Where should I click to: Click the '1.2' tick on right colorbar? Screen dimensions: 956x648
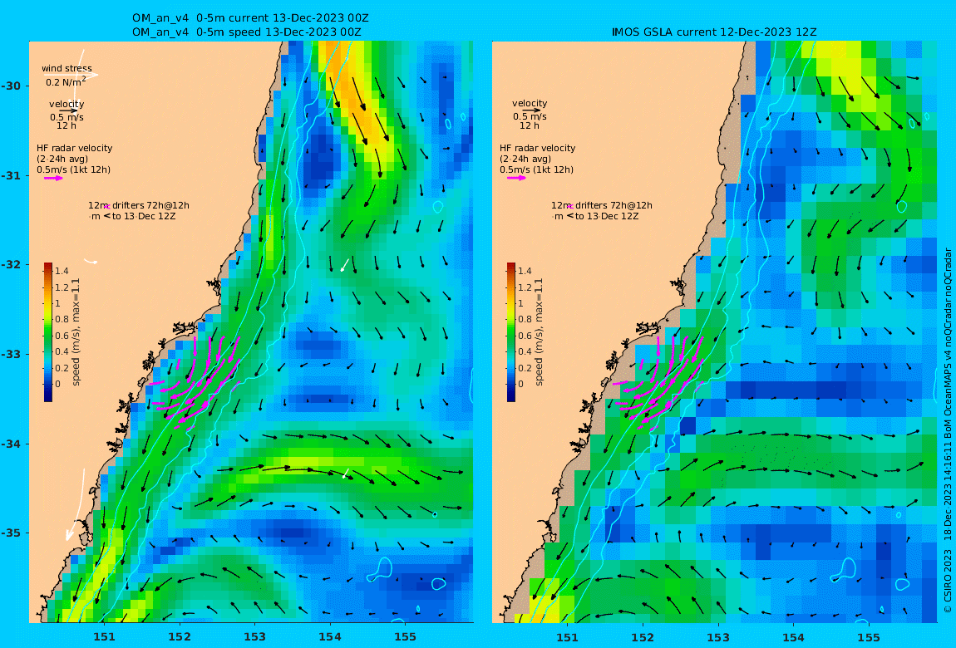(x=525, y=287)
